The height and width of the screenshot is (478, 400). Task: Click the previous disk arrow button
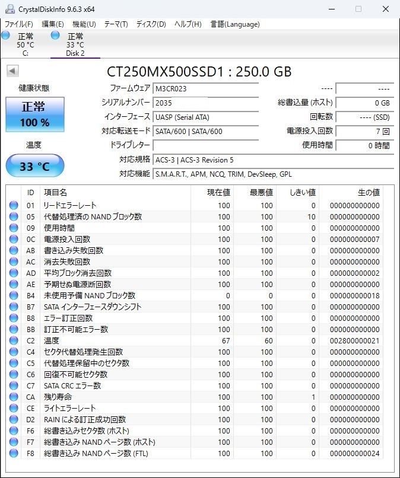click(13, 71)
